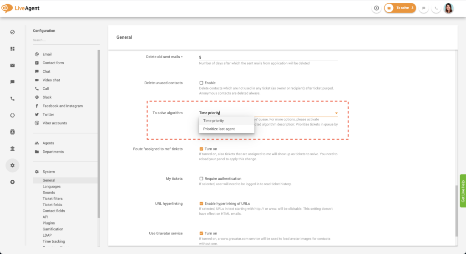Click the plus icon in top bar

pyautogui.click(x=376, y=8)
